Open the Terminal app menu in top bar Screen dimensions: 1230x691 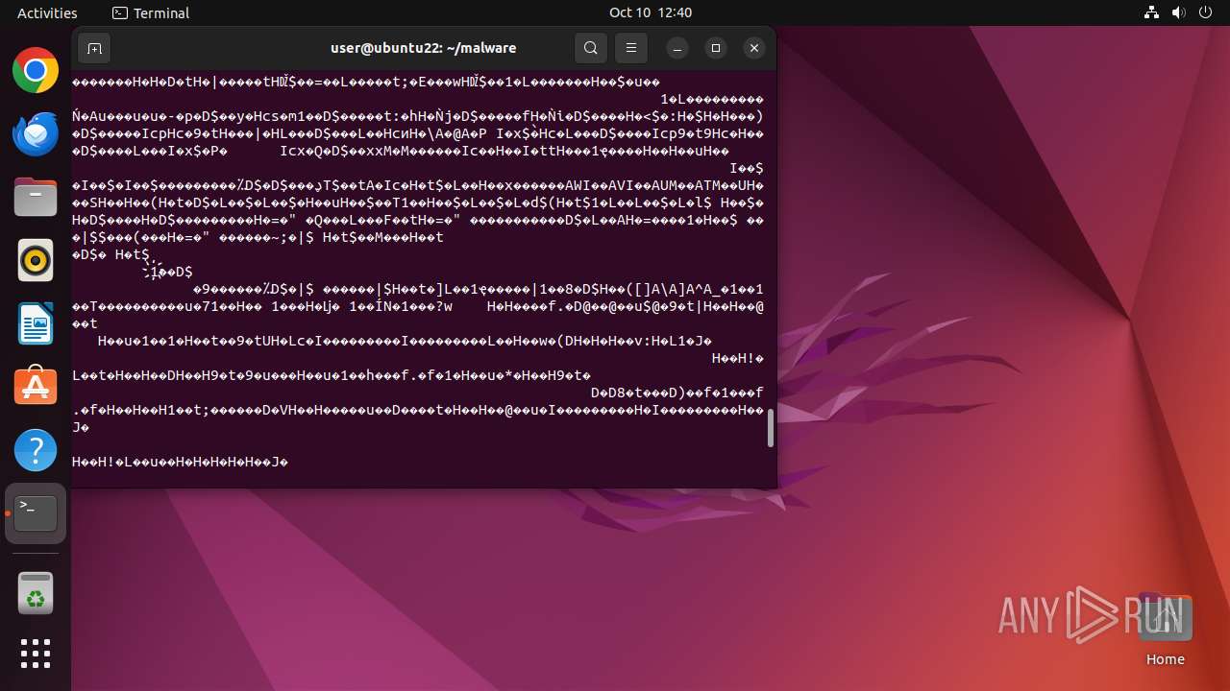pyautogui.click(x=151, y=12)
